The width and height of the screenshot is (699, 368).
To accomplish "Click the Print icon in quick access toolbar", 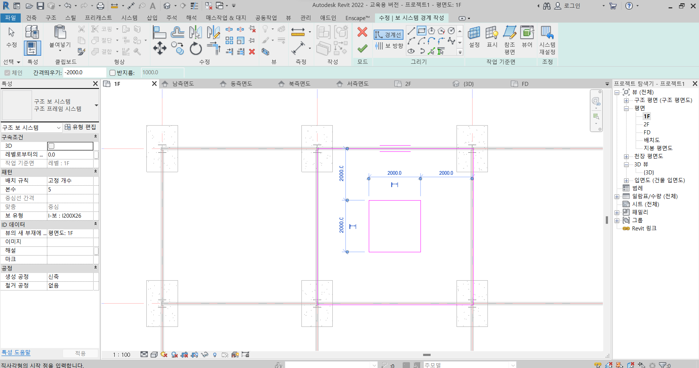I will tap(100, 6).
